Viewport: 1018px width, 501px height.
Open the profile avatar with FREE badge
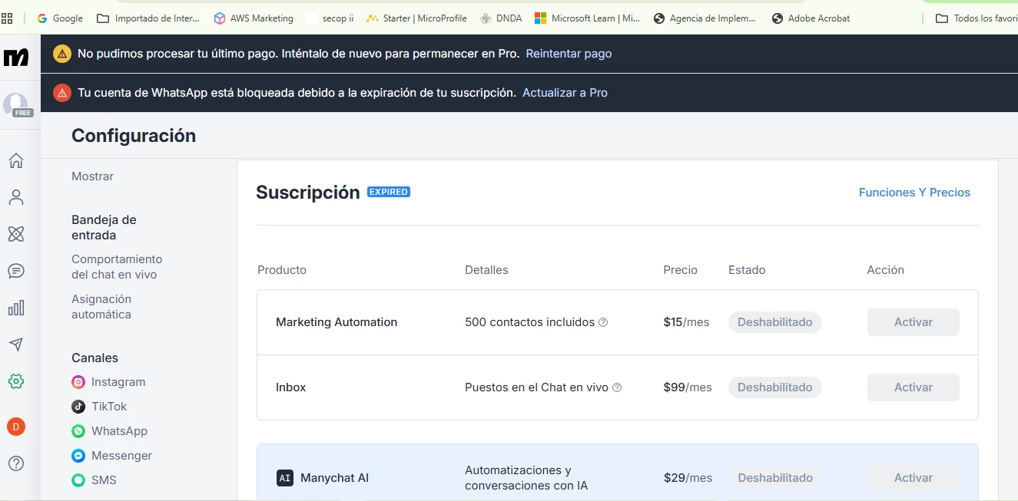16,104
